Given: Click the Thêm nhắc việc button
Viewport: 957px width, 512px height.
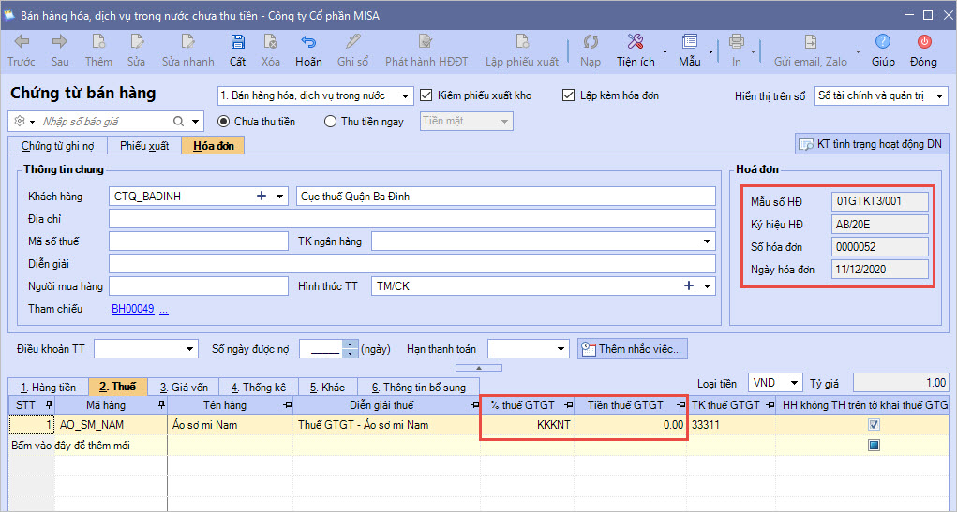Looking at the screenshot, I should click(x=634, y=349).
